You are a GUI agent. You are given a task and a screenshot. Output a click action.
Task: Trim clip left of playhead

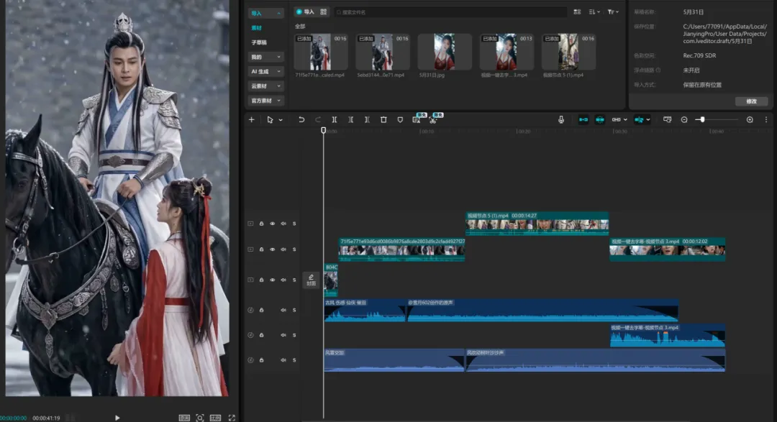point(351,119)
